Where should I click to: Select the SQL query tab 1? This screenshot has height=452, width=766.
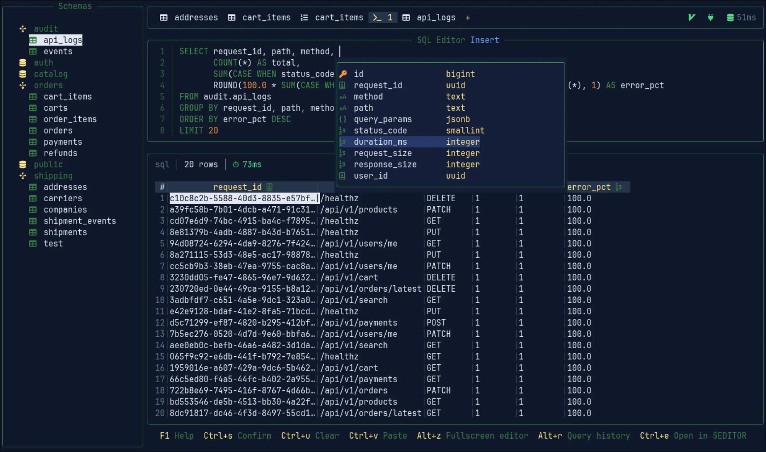(x=383, y=18)
